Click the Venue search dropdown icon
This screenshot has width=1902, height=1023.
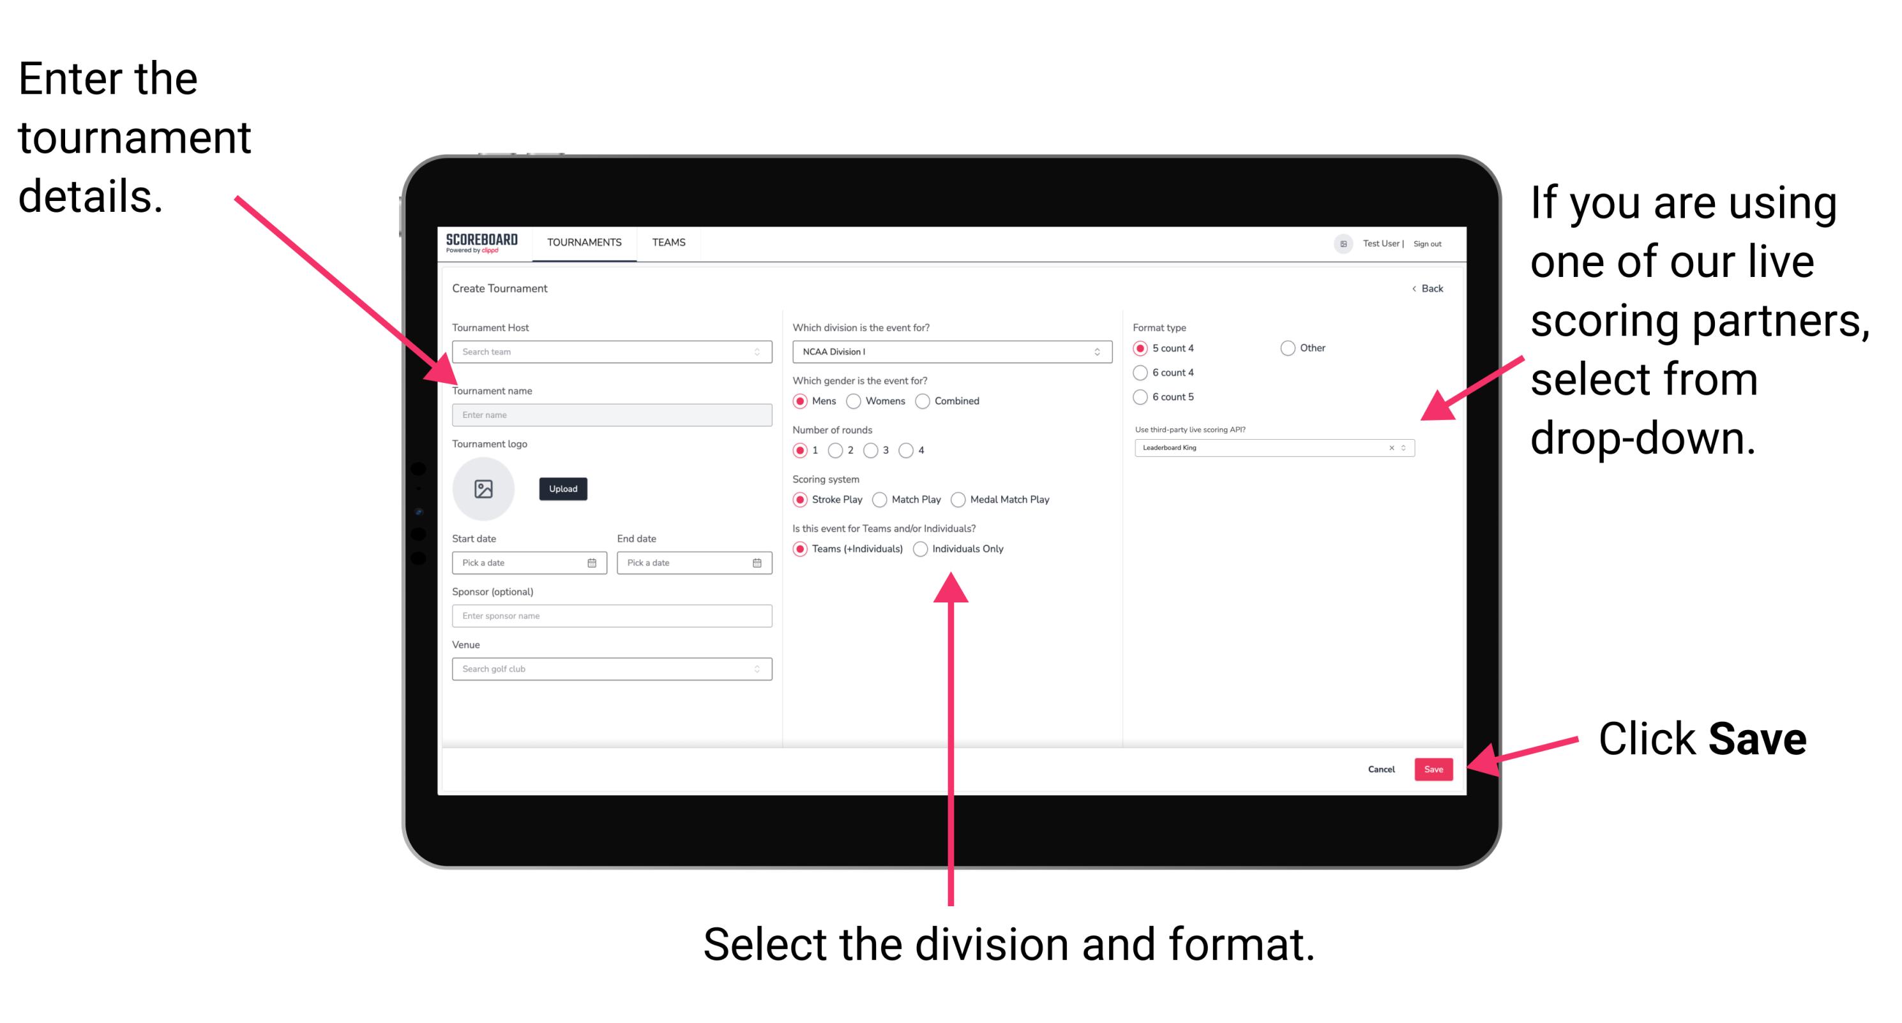coord(756,669)
